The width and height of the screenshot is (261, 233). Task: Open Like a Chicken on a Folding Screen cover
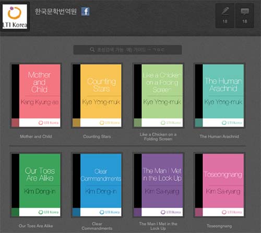coord(158,95)
